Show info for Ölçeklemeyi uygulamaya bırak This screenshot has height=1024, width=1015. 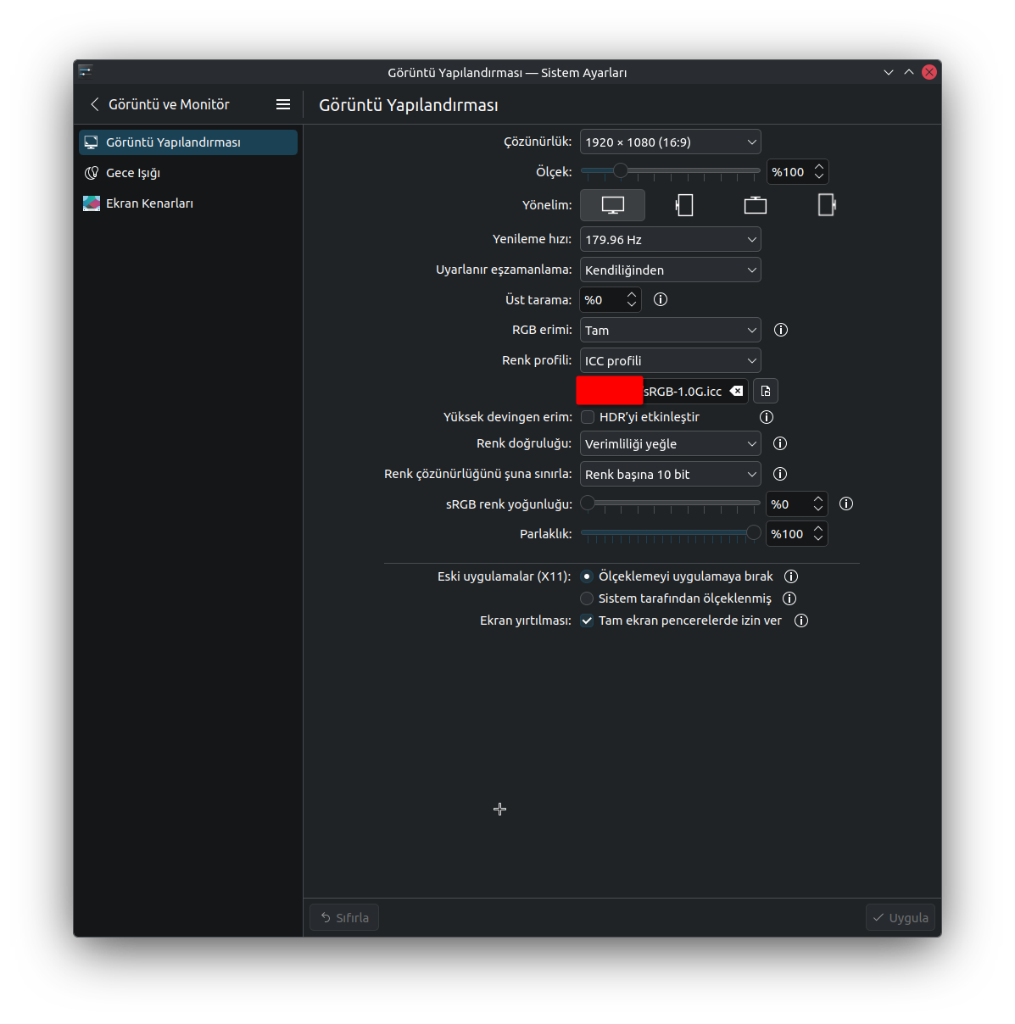click(x=791, y=576)
